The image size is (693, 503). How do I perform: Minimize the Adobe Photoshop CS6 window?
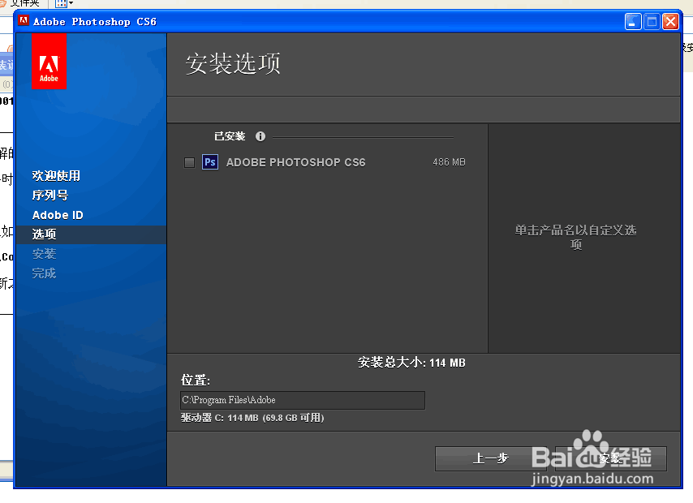point(633,21)
